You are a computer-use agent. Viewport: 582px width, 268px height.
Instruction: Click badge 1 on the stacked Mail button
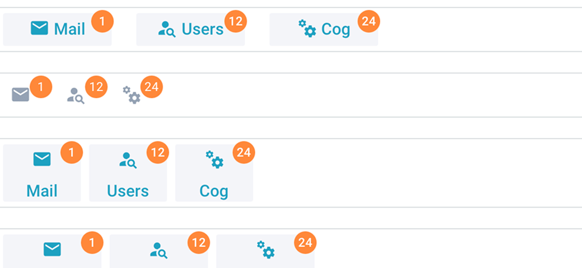[x=71, y=153]
